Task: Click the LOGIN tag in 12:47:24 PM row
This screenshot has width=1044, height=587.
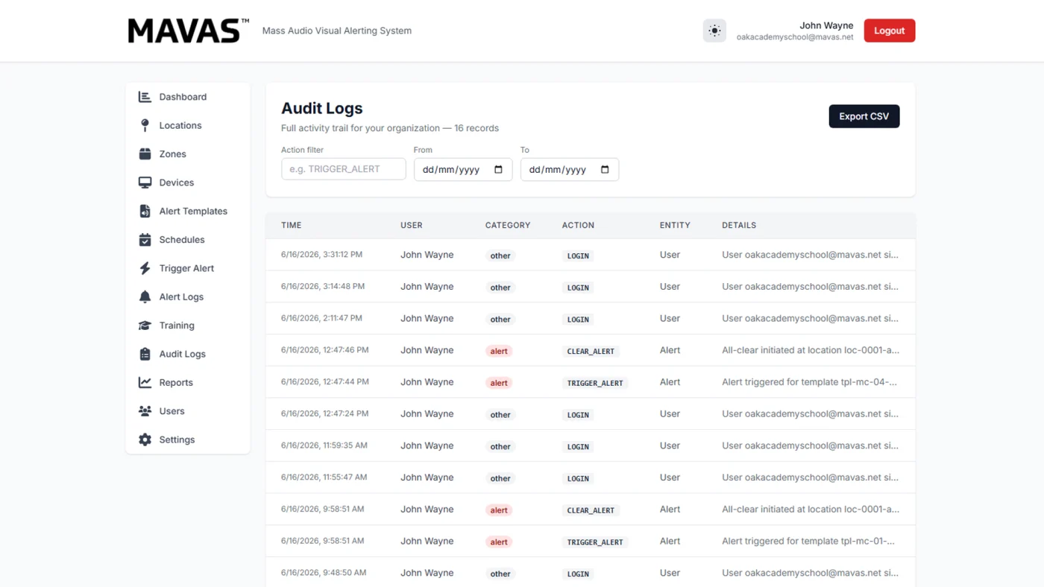Action: (578, 415)
